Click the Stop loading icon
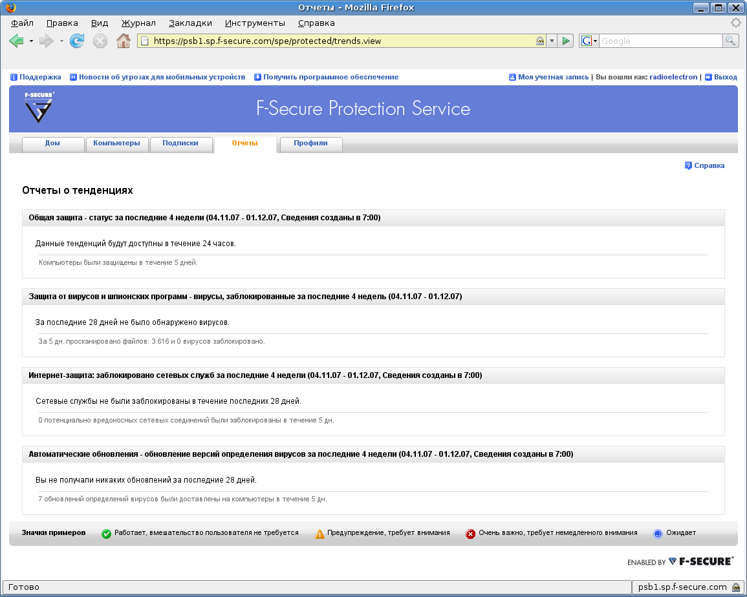 click(100, 41)
